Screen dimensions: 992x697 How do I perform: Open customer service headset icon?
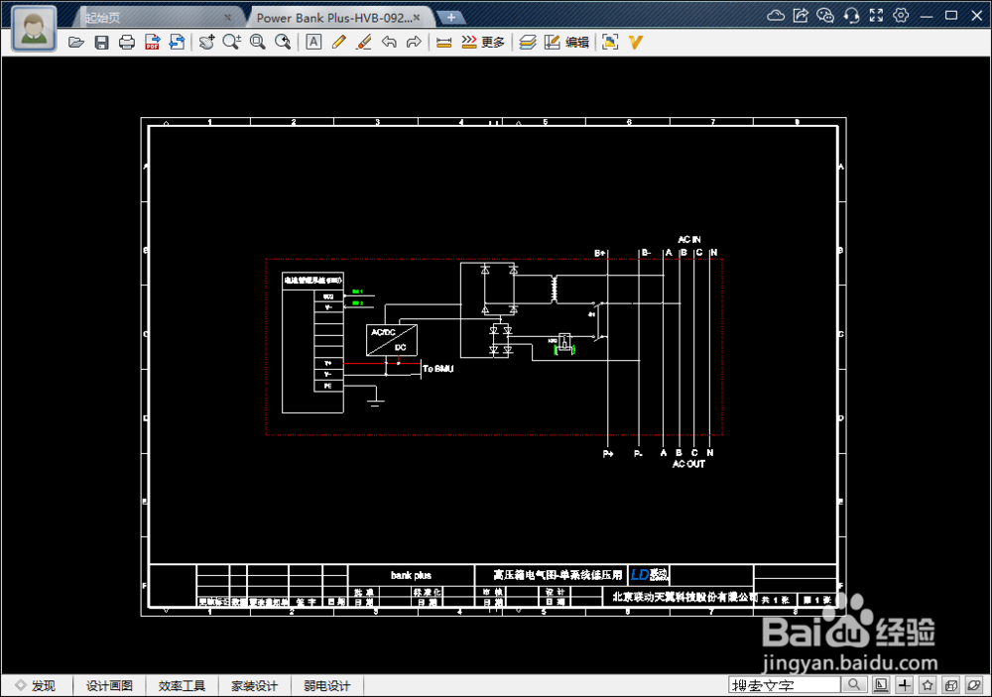851,15
